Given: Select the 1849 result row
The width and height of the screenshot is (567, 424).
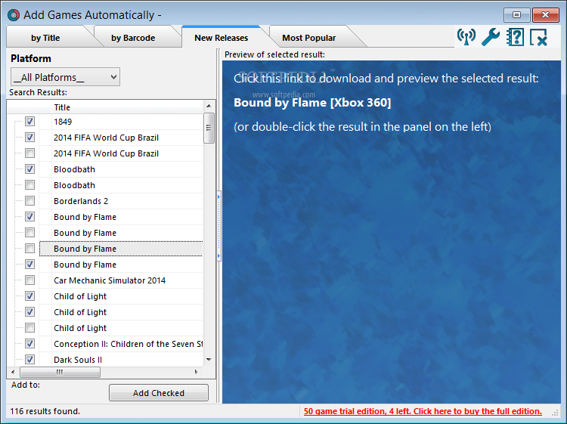Looking at the screenshot, I should pos(121,122).
